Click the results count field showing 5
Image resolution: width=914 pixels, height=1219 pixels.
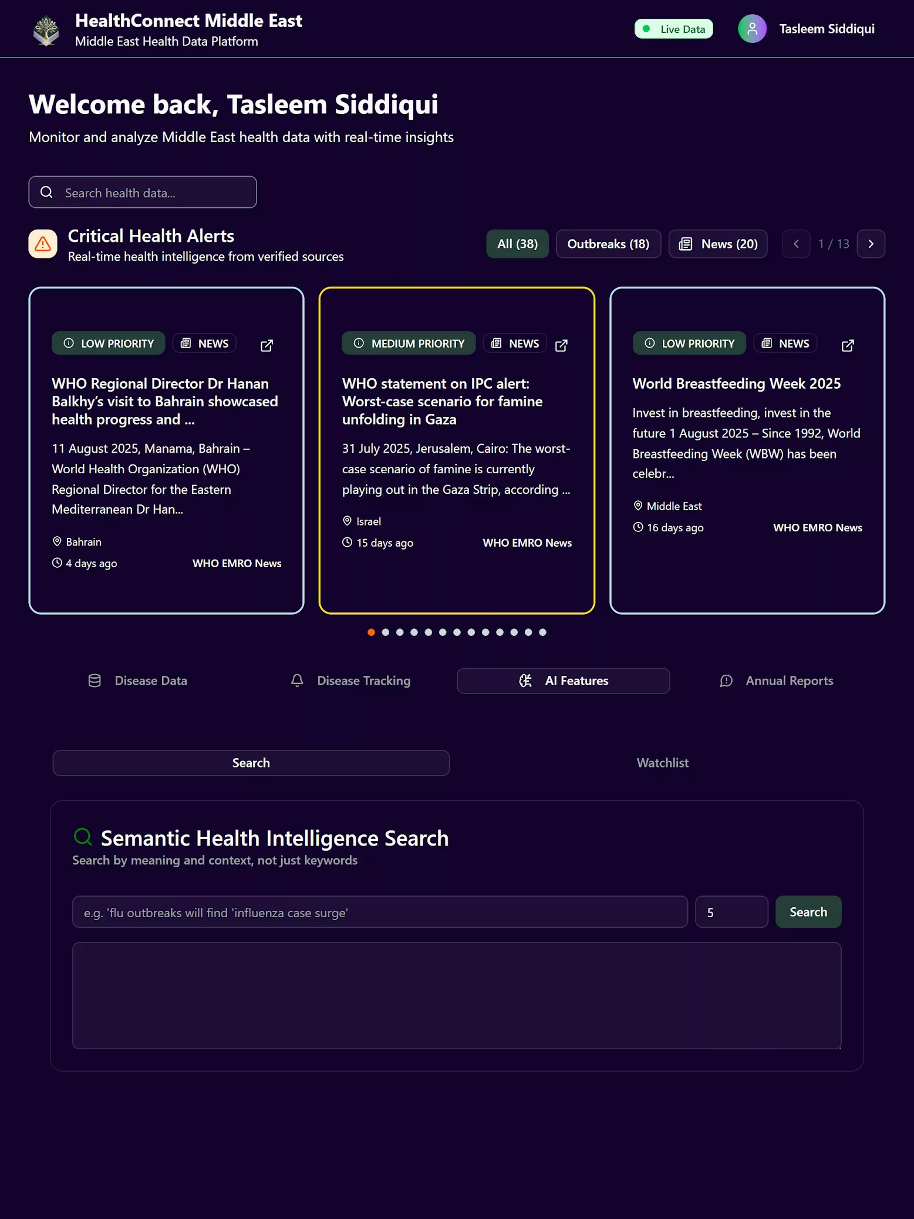click(731, 912)
